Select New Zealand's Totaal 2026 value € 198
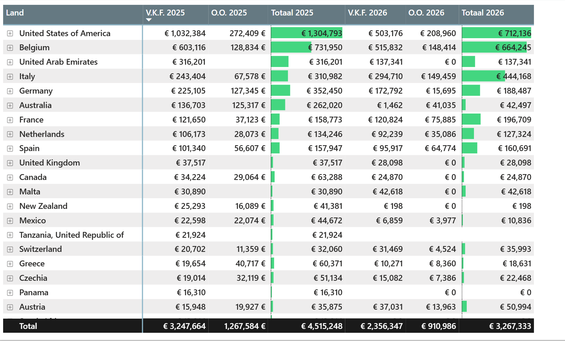 [522, 206]
